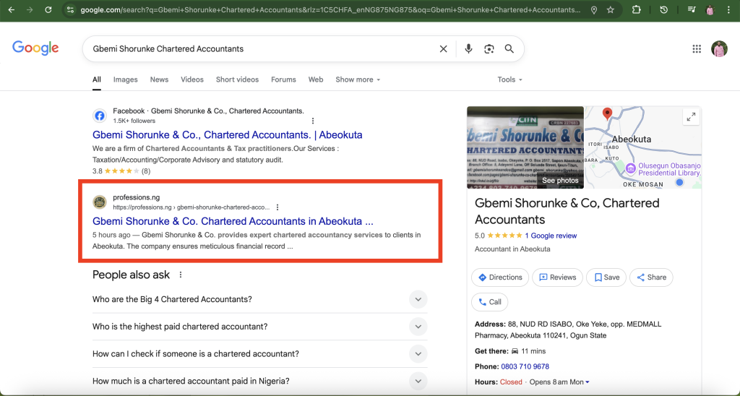This screenshot has height=396, width=740.
Task: Expand the map with the fullscreen icon
Action: tap(691, 116)
